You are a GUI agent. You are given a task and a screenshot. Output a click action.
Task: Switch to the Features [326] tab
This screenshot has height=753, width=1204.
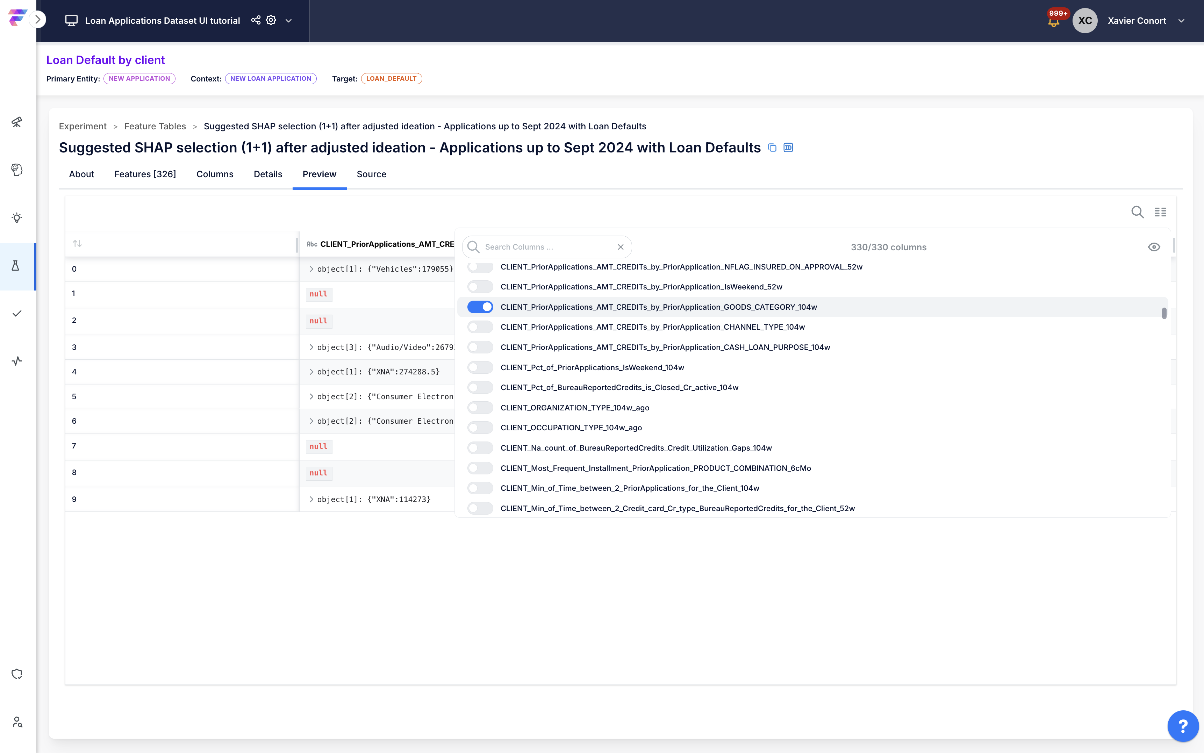[x=145, y=174]
